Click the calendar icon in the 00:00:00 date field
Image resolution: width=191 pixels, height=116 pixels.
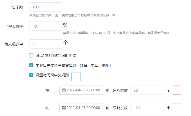tap(64, 108)
